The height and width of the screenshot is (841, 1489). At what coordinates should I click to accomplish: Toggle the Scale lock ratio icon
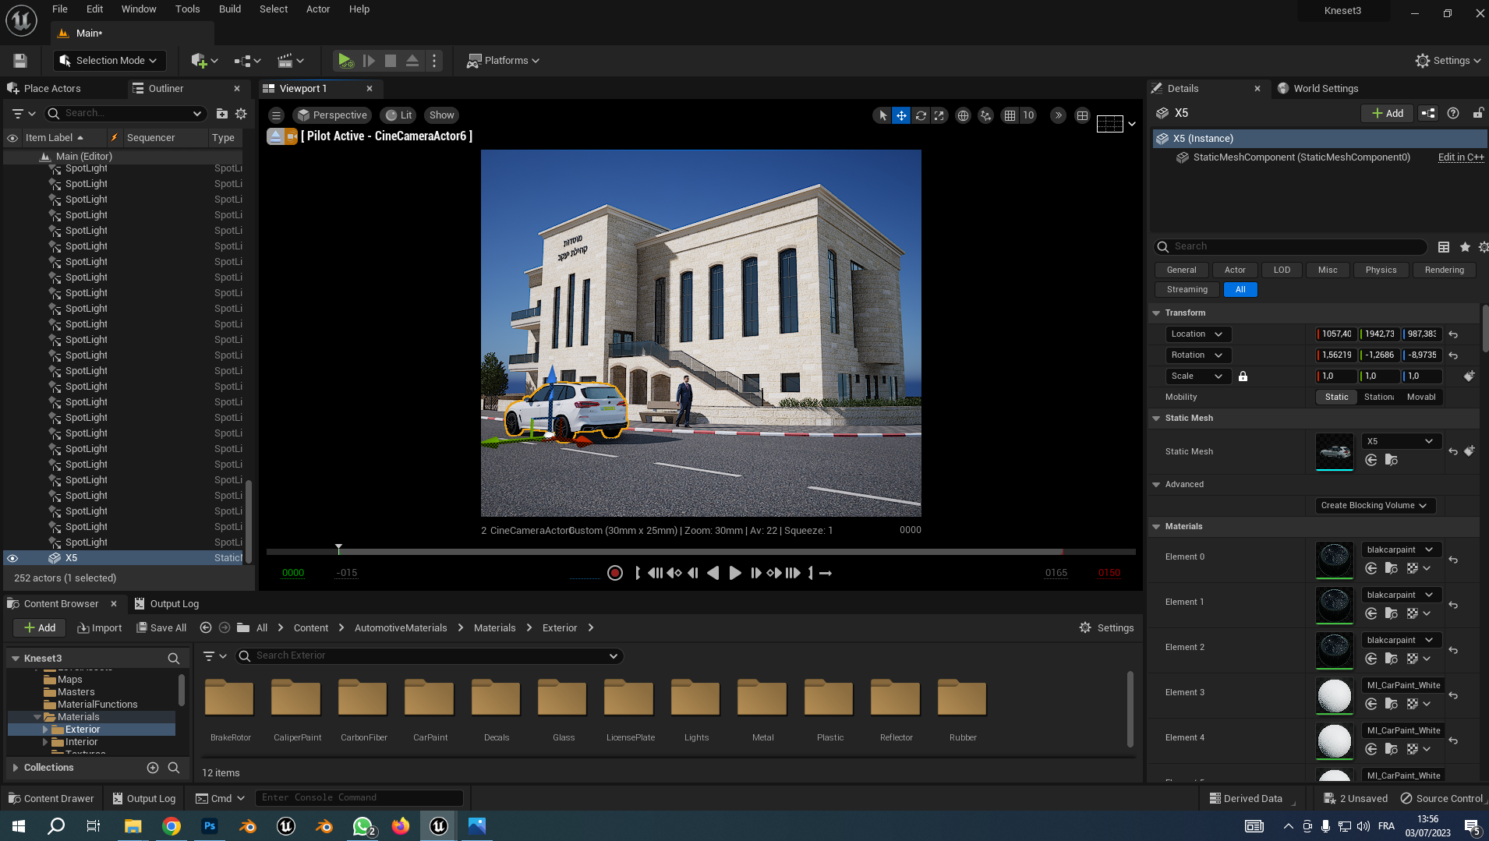coord(1243,376)
